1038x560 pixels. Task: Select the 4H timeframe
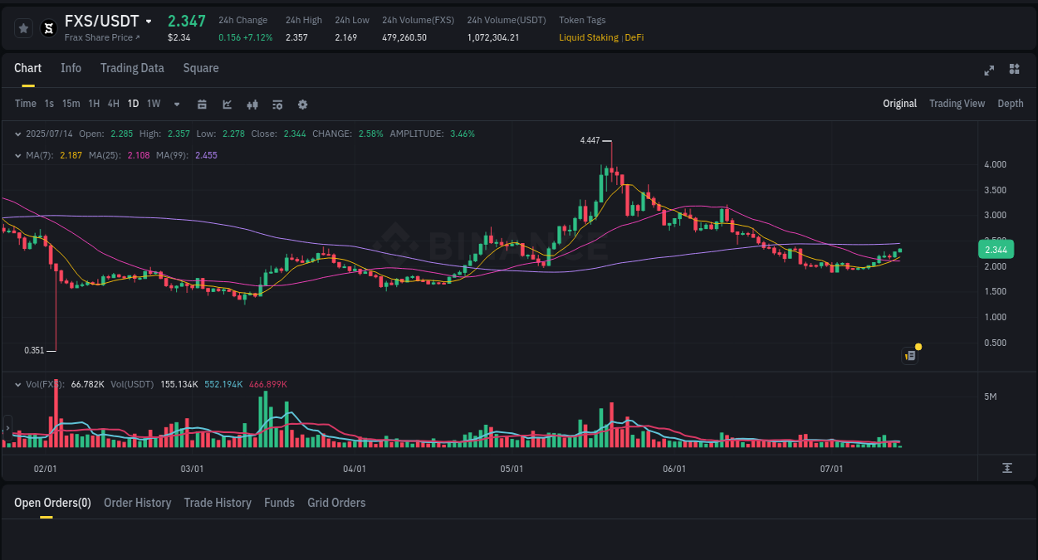[113, 104]
